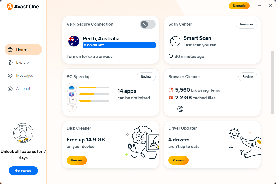The height and width of the screenshot is (184, 276).
Task: Expand the +11 more apps badge
Action: (72, 108)
